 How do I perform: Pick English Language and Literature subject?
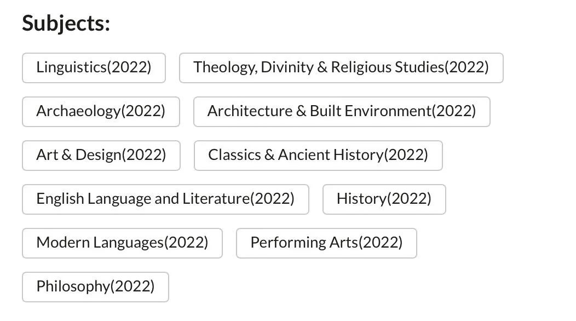[165, 199]
